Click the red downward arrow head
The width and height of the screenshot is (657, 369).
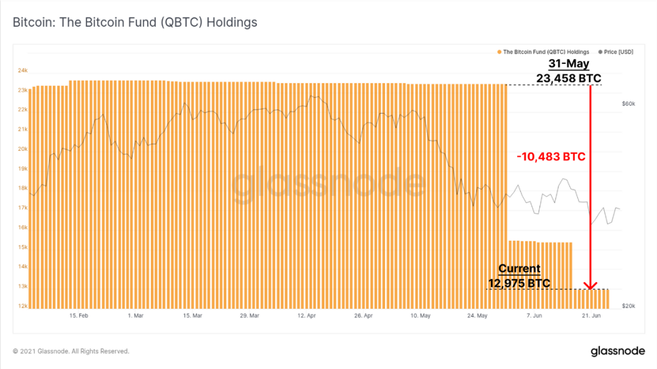tap(590, 286)
